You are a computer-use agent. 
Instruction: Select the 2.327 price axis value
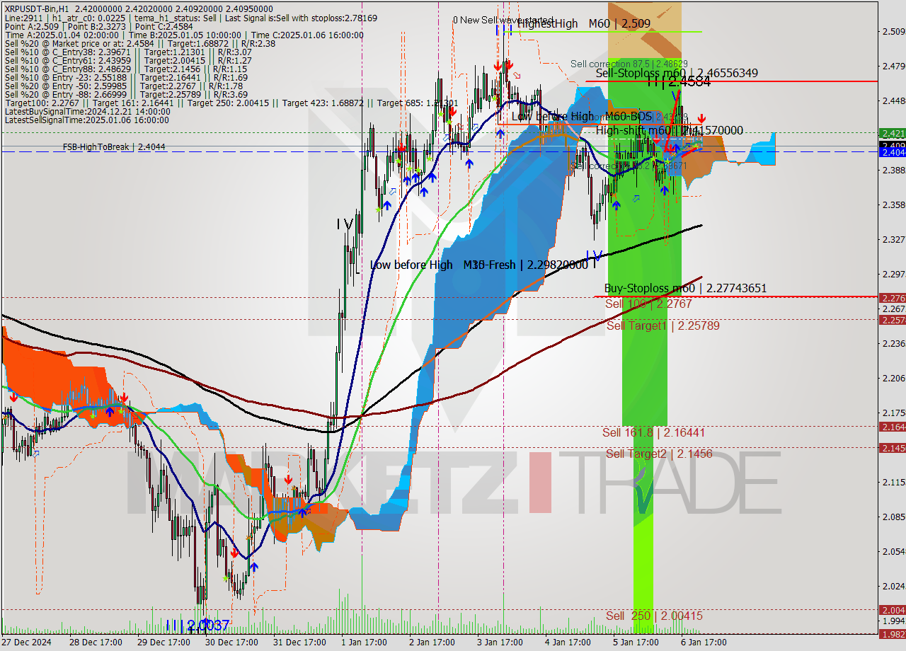tap(893, 239)
